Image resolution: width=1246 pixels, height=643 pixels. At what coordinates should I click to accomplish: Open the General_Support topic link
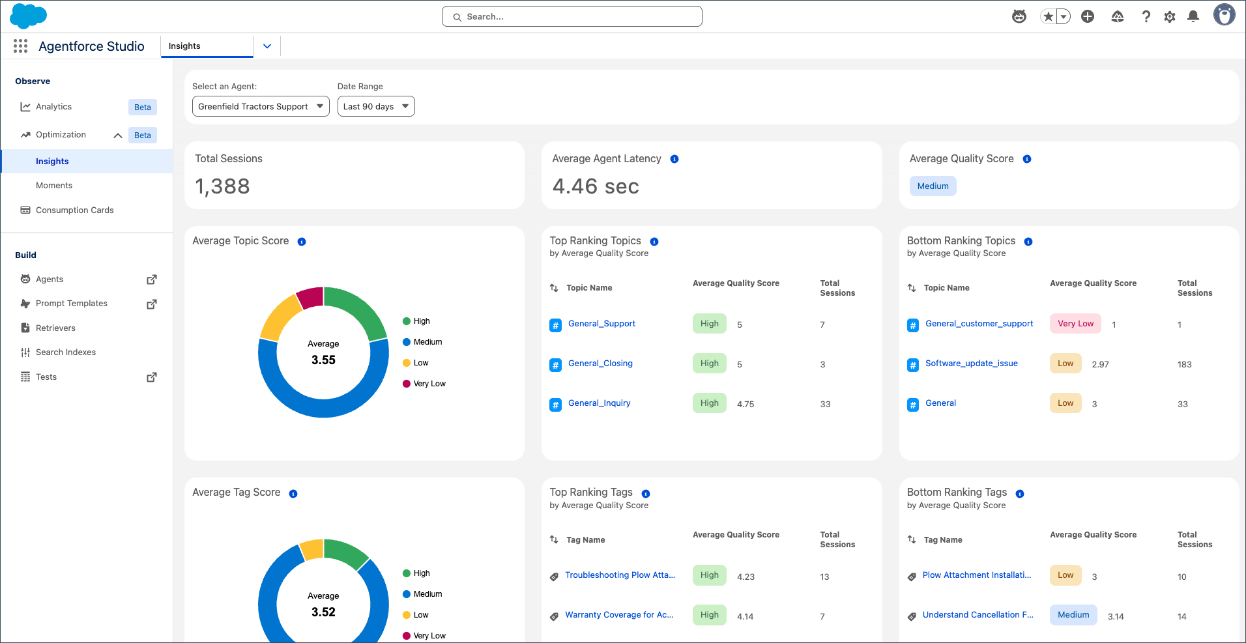point(601,324)
